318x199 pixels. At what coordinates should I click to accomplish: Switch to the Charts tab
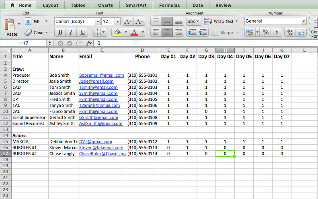coord(106,5)
